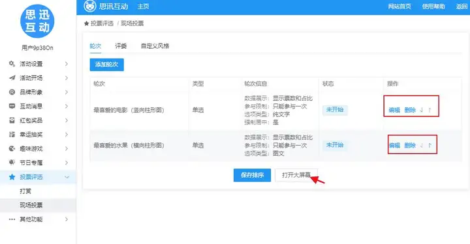Viewport: 470px width, 244px height.
Task: Open the 使用帮助 link
Action: 433,7
